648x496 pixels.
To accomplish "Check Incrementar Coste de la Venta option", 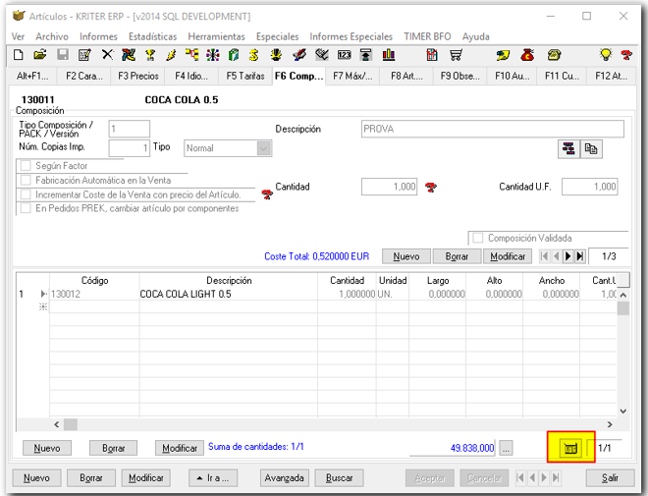I will (x=26, y=194).
